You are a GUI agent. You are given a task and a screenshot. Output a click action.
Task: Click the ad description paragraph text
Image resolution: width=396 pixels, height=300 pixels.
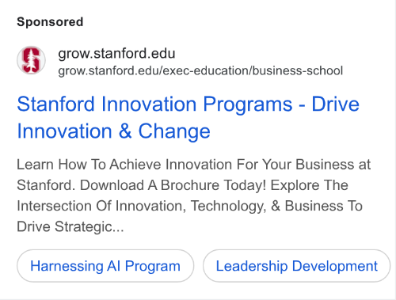(x=194, y=196)
